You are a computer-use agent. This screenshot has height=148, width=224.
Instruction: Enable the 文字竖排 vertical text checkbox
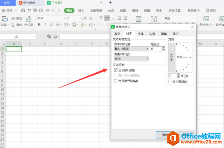click(x=170, y=82)
